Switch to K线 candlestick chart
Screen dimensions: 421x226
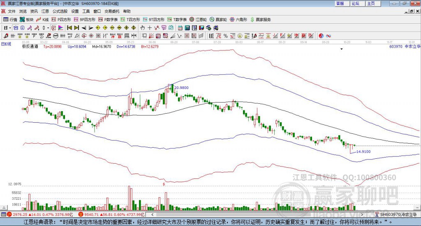(42, 20)
